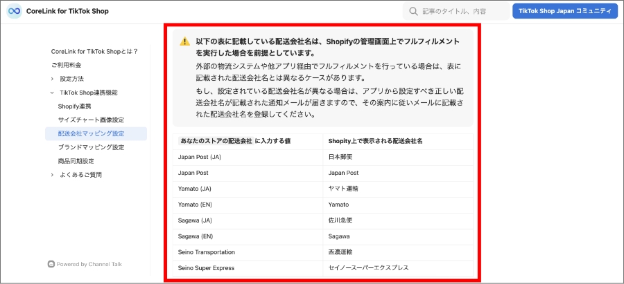The height and width of the screenshot is (284, 624).
Task: Open the 商品同期設定 sidebar page
Action: pyautogui.click(x=76, y=161)
